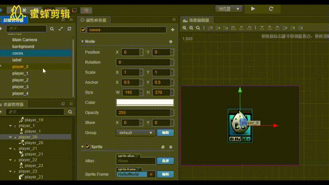Viewport: 329px width, 185px height.
Task: Select Main Camera node in hierarchy
Action: point(25,40)
